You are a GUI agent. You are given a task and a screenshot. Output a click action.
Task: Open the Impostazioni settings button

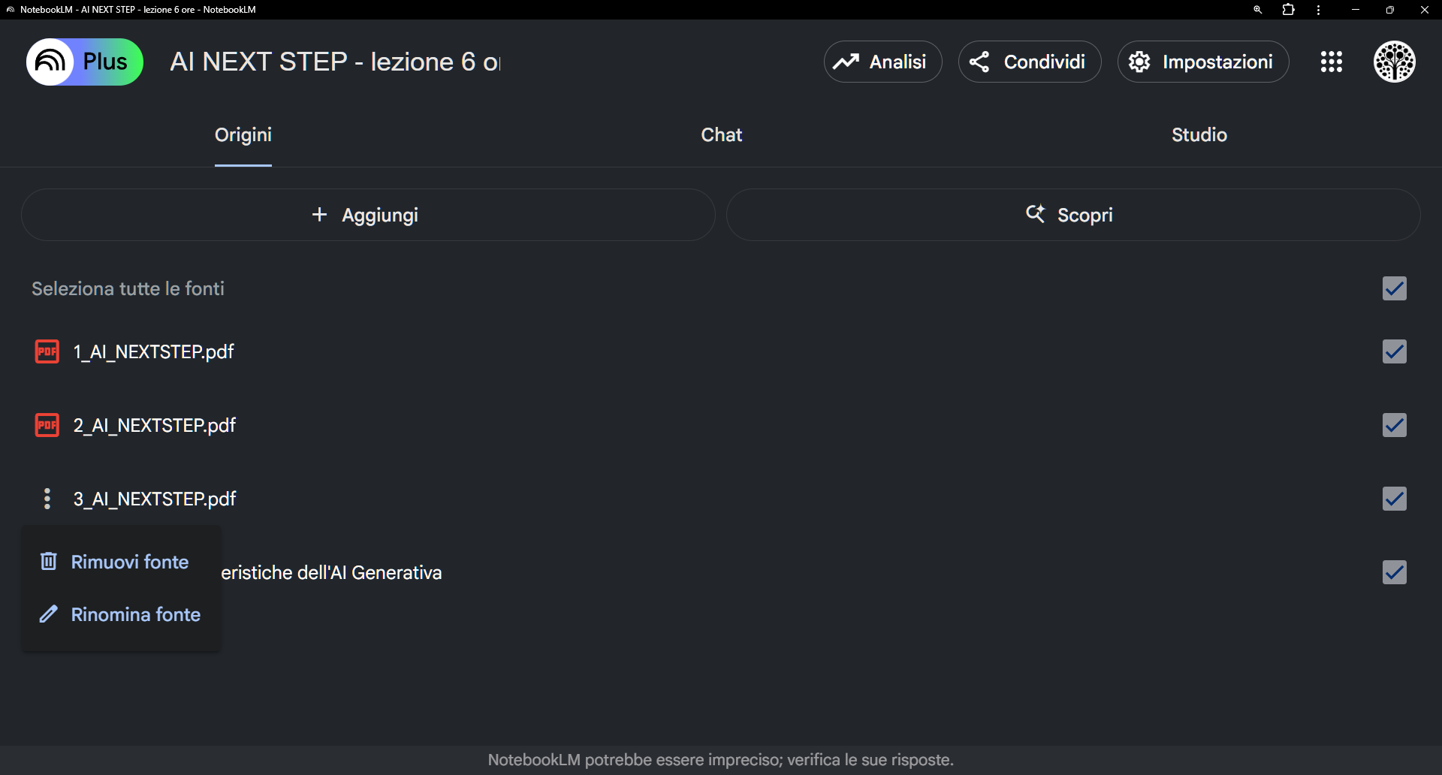tap(1203, 62)
